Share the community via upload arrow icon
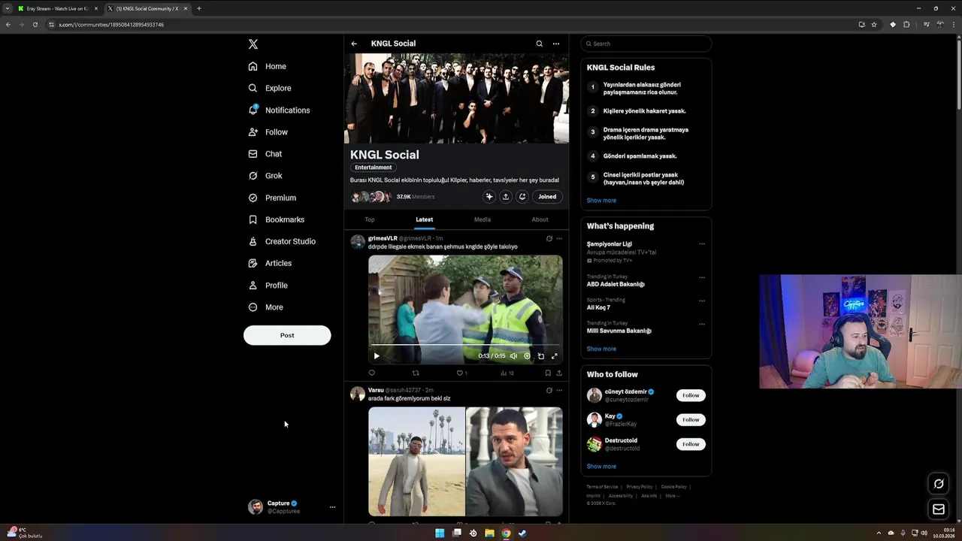The width and height of the screenshot is (962, 541). coord(506,197)
